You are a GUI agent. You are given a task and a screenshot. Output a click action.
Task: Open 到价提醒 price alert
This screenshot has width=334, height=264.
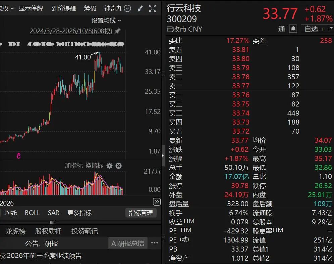[x=64, y=8]
